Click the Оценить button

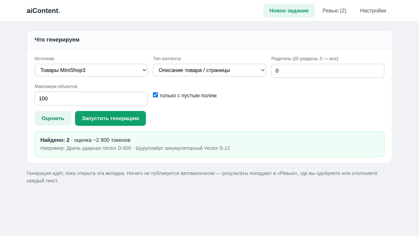(x=53, y=118)
